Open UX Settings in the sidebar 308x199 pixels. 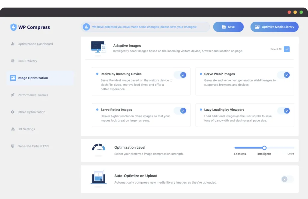pyautogui.click(x=26, y=129)
